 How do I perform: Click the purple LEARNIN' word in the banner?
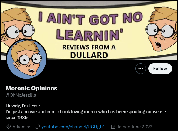click(90, 35)
